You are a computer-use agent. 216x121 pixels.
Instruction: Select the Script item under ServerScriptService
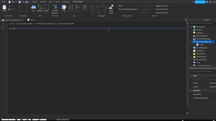201,45
